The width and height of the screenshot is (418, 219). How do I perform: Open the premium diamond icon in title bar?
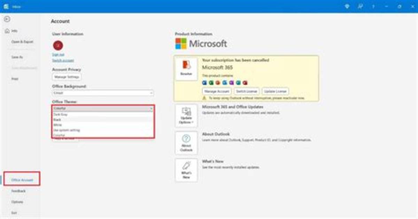[x=347, y=6]
